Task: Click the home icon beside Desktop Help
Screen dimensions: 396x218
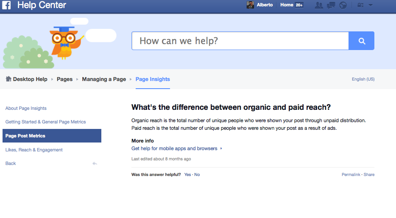Action: point(8,79)
